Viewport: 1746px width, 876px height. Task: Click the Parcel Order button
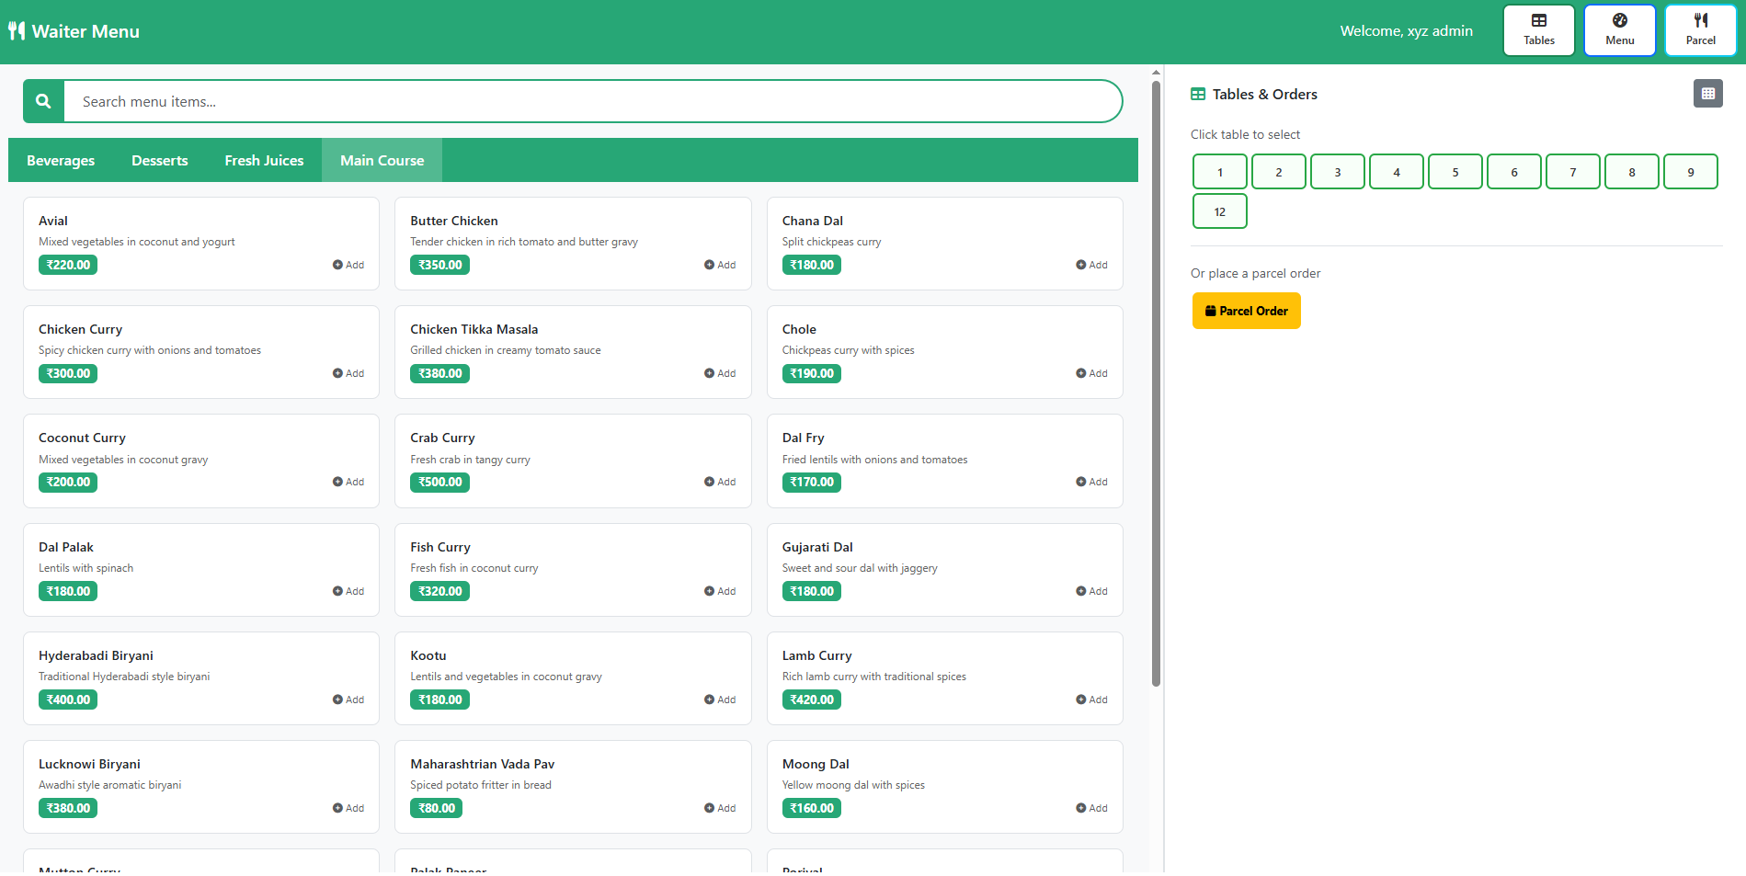[x=1246, y=311]
